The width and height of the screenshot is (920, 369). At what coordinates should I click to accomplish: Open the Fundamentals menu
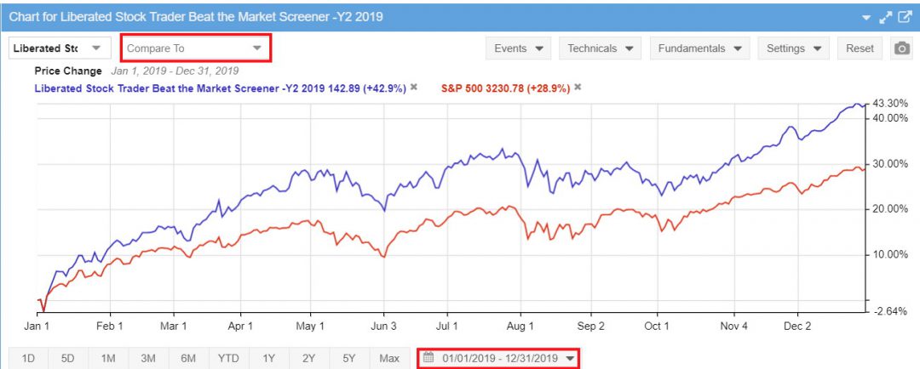[x=699, y=48]
